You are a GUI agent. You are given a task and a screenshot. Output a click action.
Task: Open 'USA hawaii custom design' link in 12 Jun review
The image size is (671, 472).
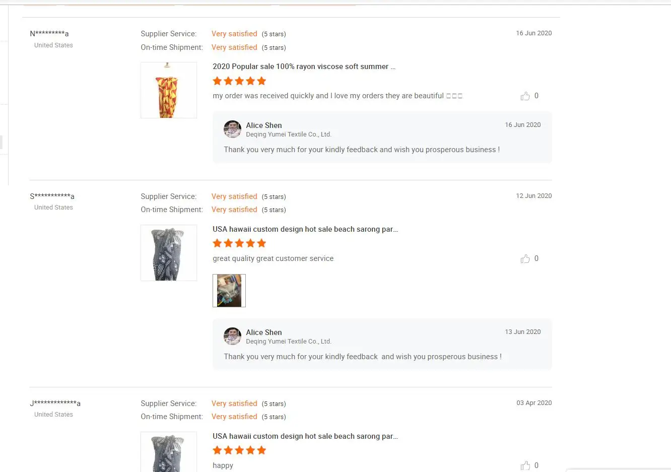305,229
